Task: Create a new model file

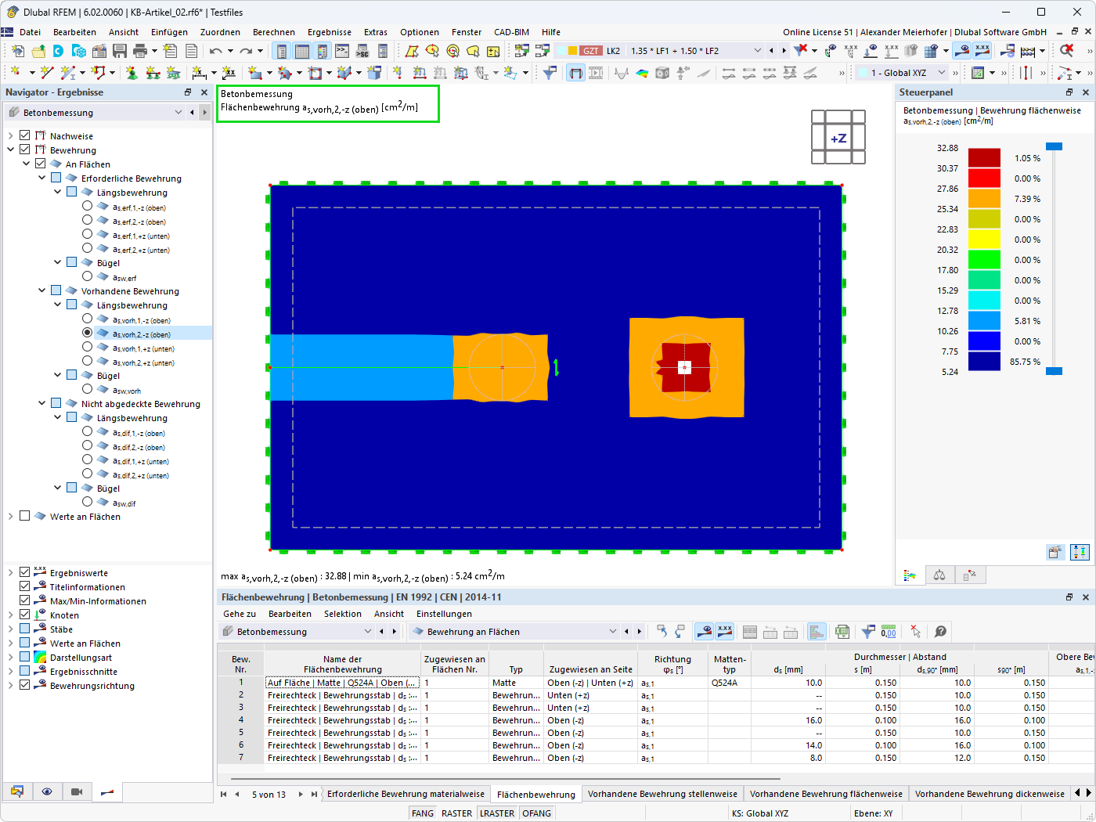Action: tap(18, 51)
